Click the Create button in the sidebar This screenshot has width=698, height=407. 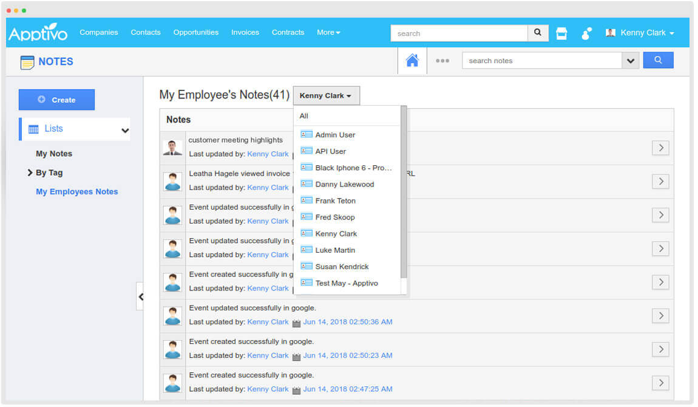tap(56, 99)
